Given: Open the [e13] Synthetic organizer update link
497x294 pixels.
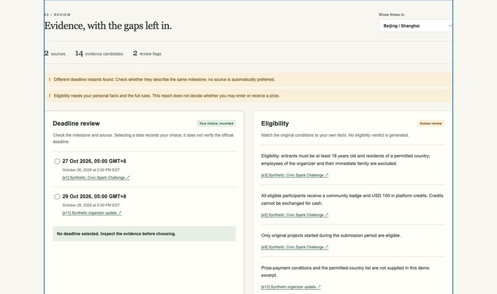Looking at the screenshot, I should 291,287.
